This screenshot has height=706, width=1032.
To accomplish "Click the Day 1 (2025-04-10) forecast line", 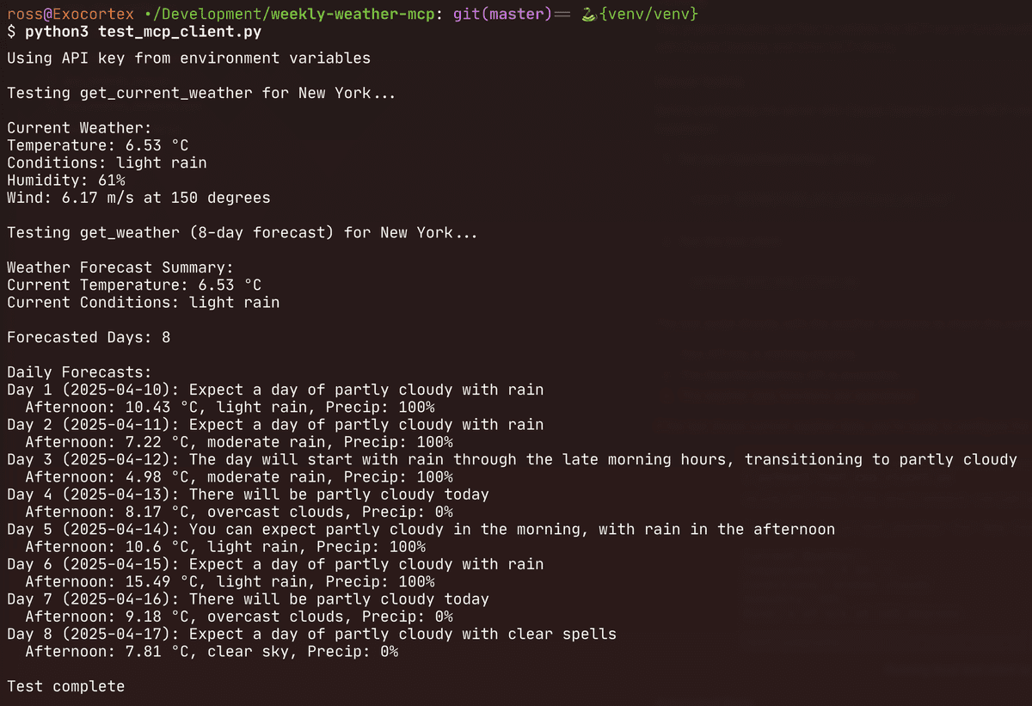I will click(275, 390).
